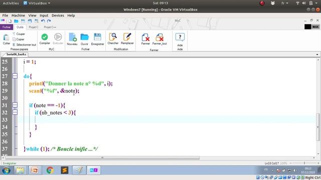Click the scanf line of code
This screenshot has height=180, width=321.
[x=54, y=91]
